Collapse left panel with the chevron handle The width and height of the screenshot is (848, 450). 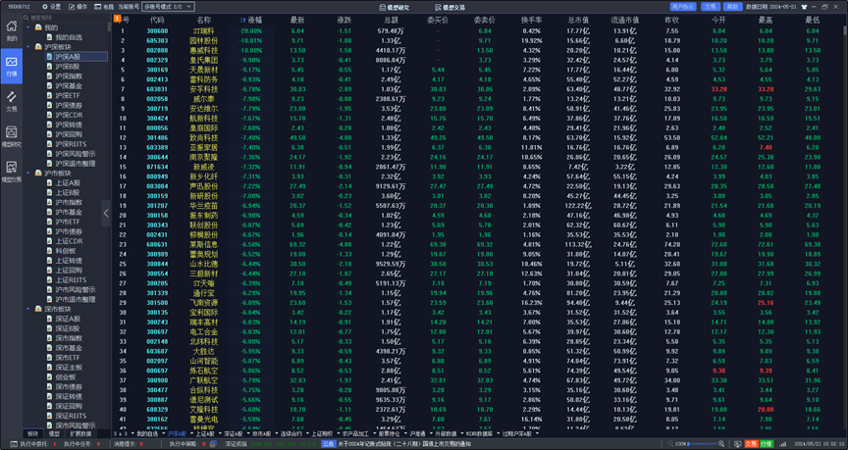click(x=106, y=213)
